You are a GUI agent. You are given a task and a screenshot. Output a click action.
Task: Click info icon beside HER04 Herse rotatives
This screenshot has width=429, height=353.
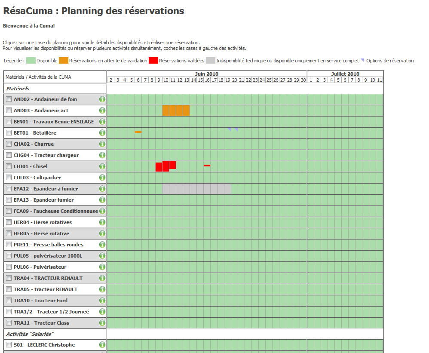pyautogui.click(x=102, y=222)
